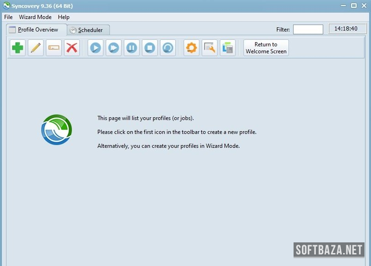This screenshot has width=371, height=266.
Task: Switch to the Scheduler tab
Action: [x=88, y=30]
